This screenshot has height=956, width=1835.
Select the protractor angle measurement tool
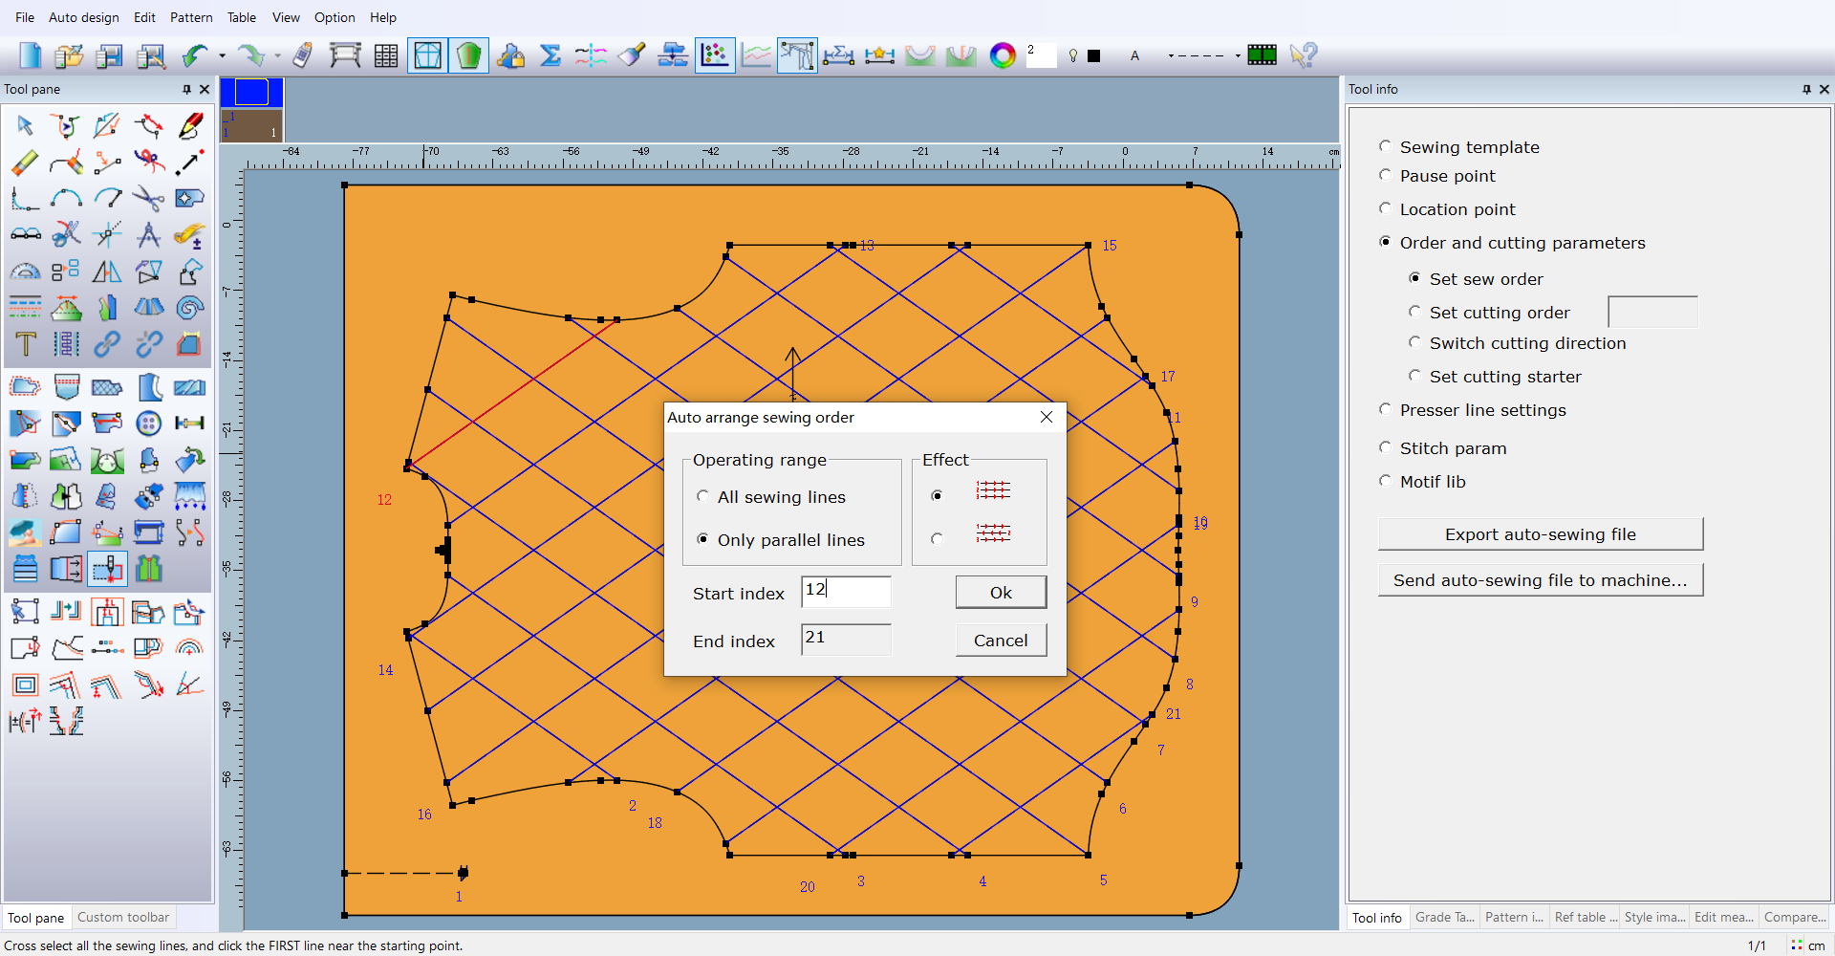[x=25, y=272]
